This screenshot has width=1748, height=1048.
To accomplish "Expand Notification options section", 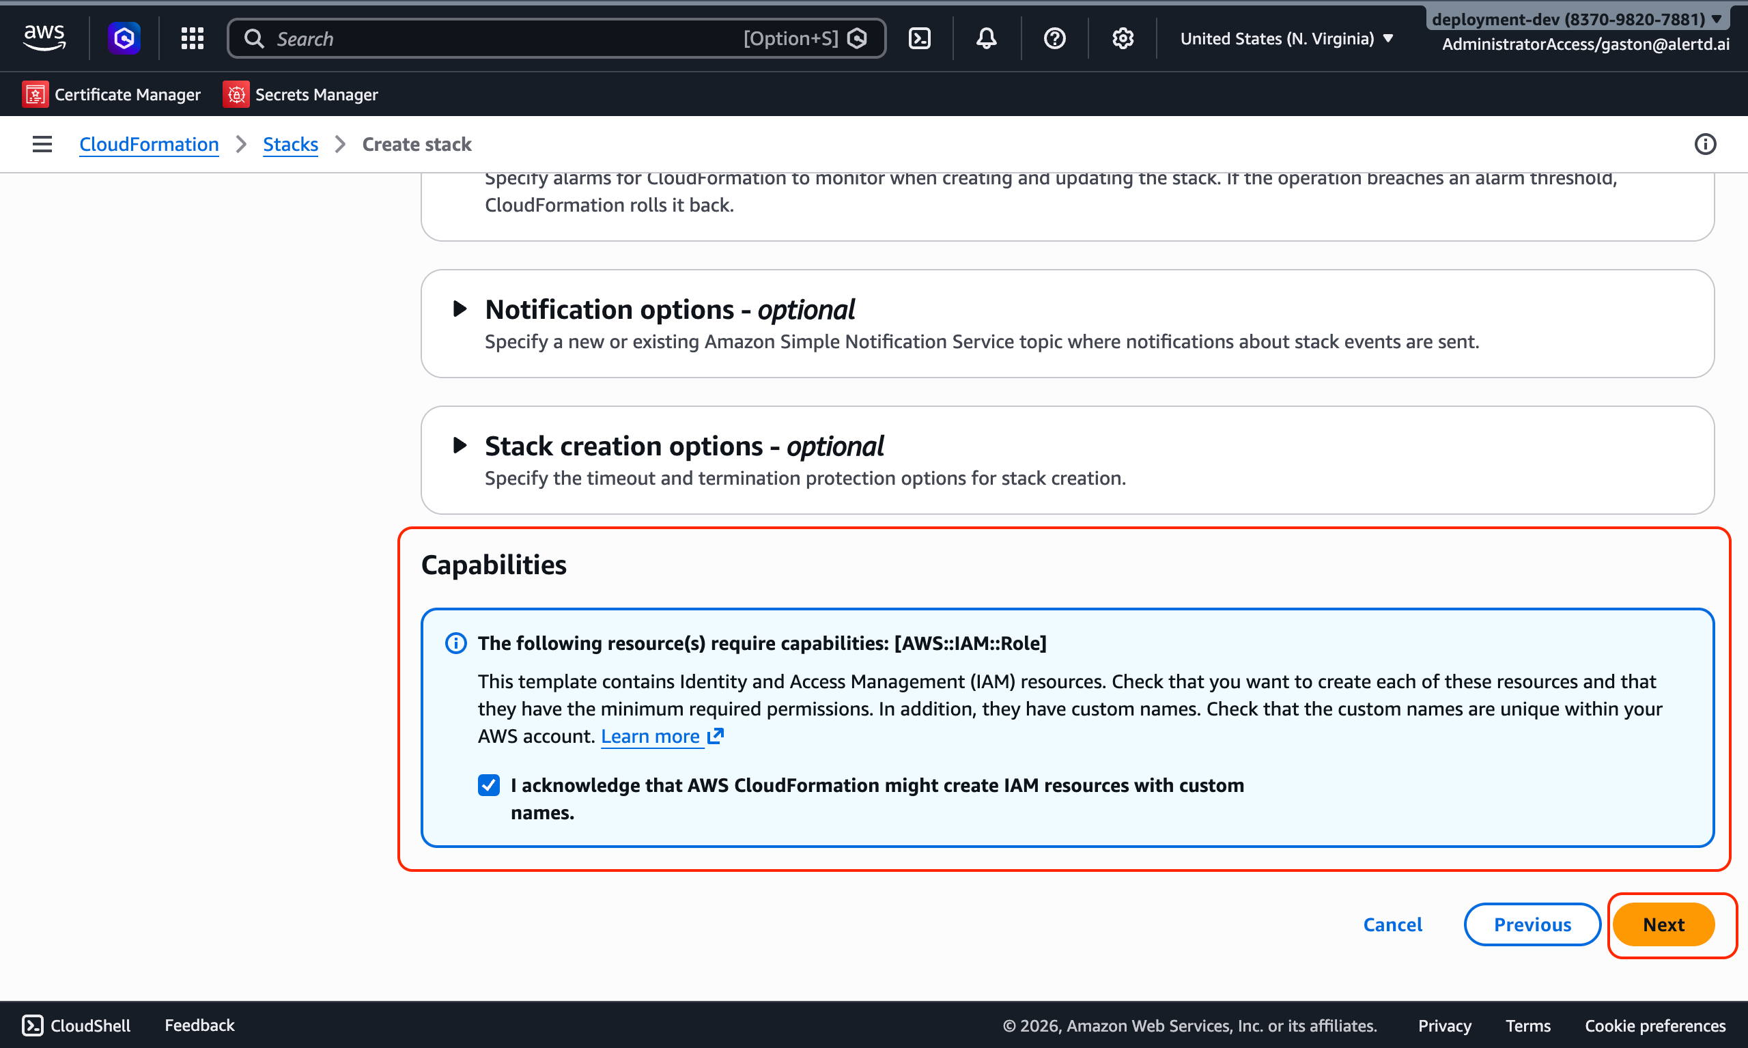I will 460,309.
